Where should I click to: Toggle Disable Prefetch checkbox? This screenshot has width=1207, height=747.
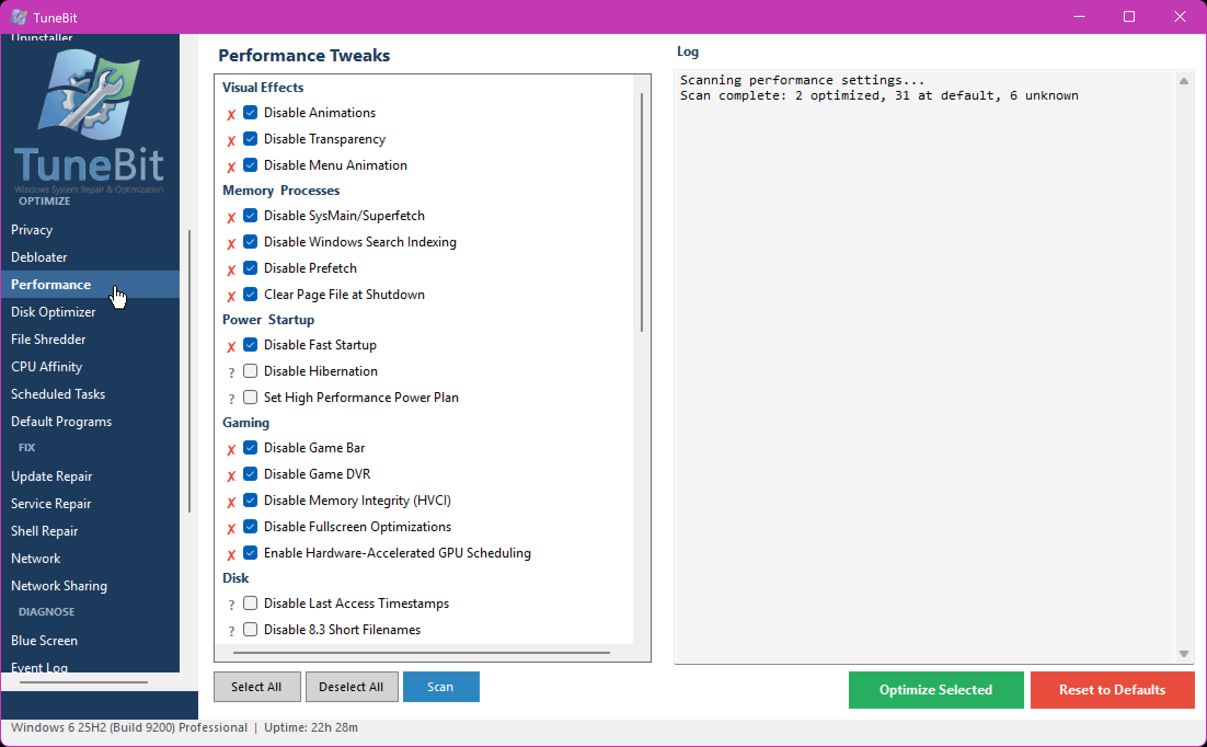[x=250, y=268]
